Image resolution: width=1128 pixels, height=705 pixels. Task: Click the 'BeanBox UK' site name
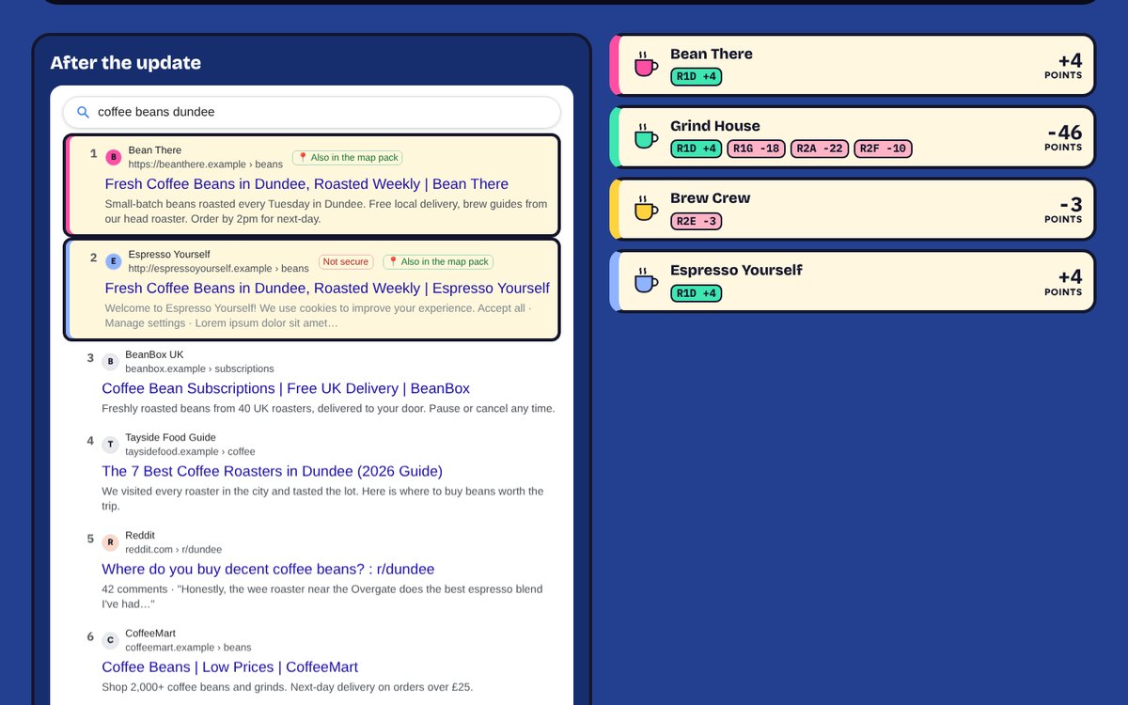tap(154, 355)
